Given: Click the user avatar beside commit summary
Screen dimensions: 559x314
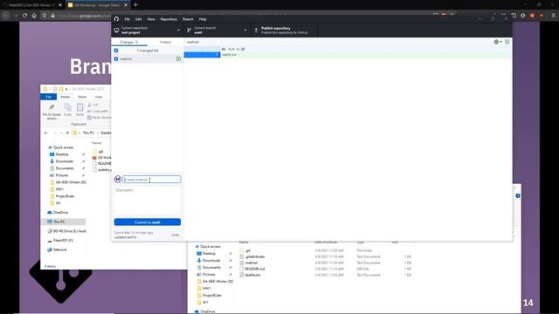Looking at the screenshot, I should pyautogui.click(x=118, y=180).
